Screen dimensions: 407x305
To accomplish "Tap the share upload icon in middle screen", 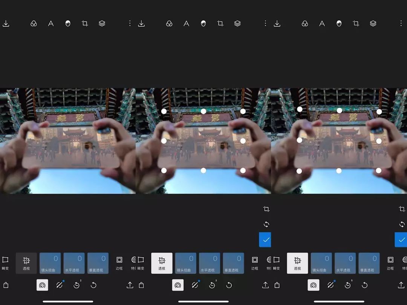I will coord(265,285).
